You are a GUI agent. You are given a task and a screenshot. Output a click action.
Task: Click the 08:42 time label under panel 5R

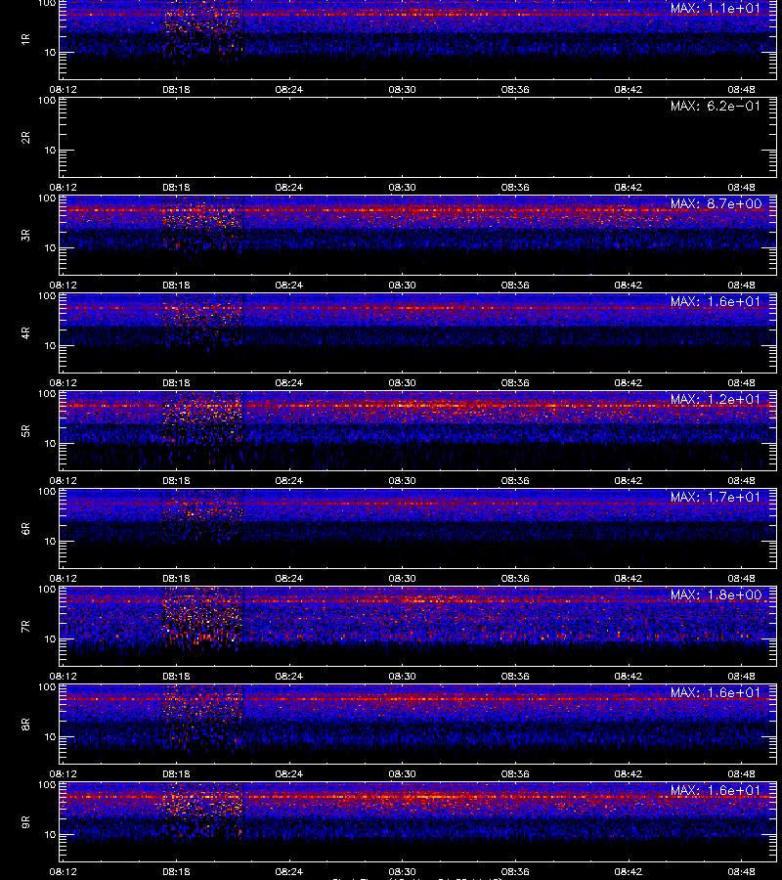pos(629,480)
